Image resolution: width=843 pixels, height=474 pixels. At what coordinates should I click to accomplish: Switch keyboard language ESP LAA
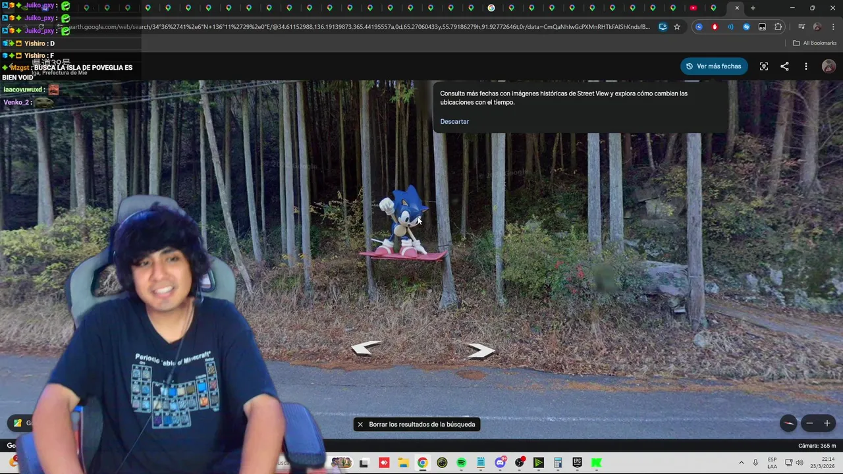(x=772, y=463)
